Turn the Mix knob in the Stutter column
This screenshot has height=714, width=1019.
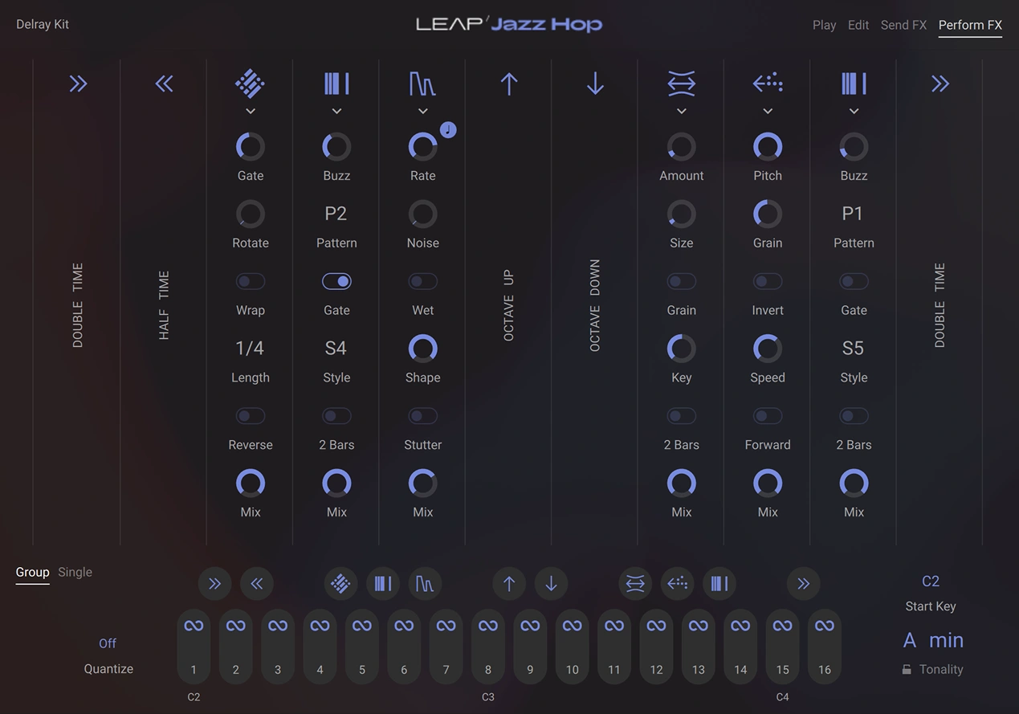click(250, 483)
